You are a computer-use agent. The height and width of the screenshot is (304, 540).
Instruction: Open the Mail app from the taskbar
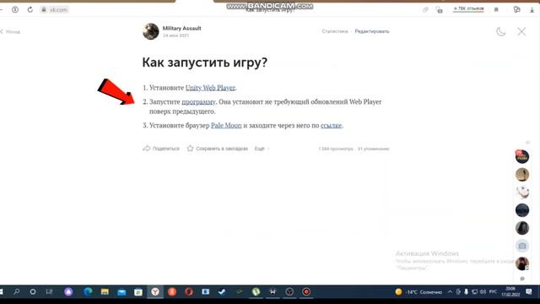121,292
